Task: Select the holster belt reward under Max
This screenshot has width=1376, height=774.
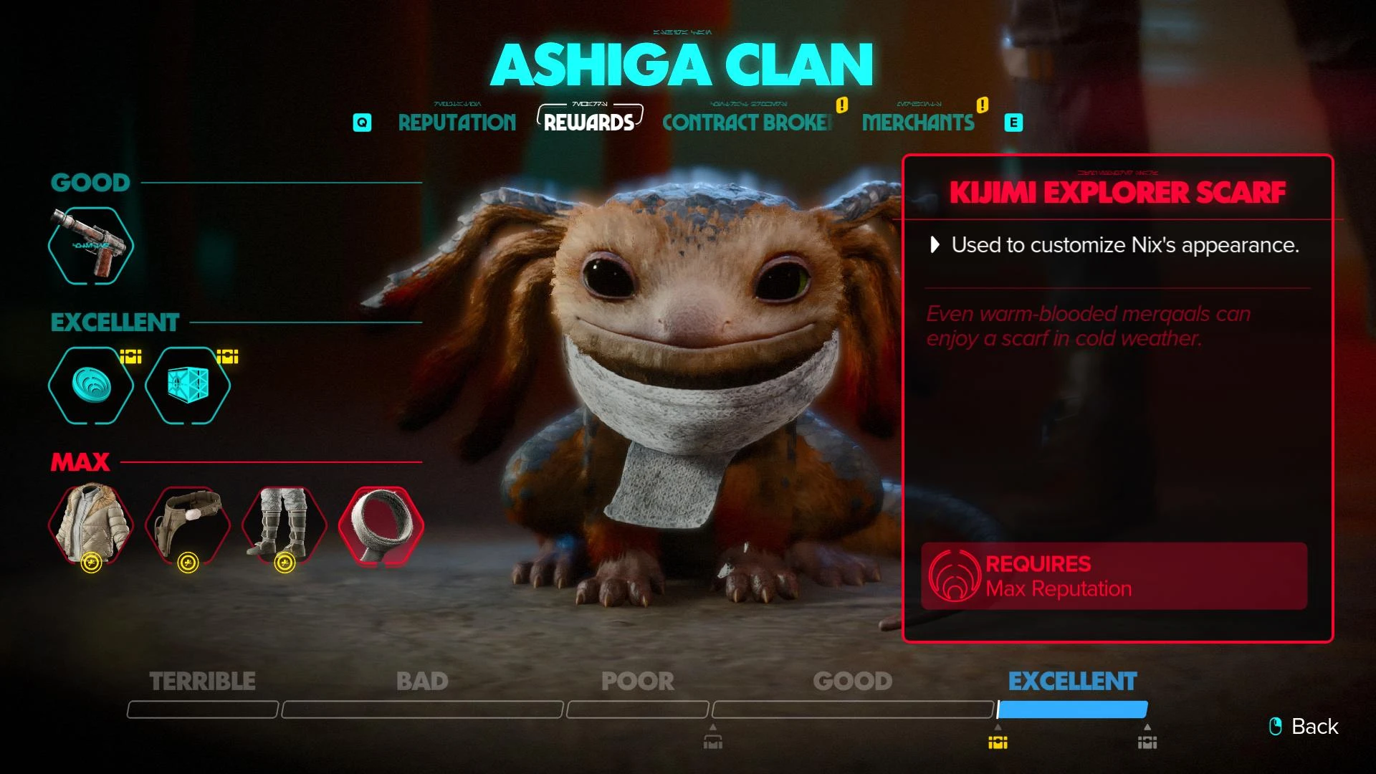Action: pyautogui.click(x=188, y=525)
